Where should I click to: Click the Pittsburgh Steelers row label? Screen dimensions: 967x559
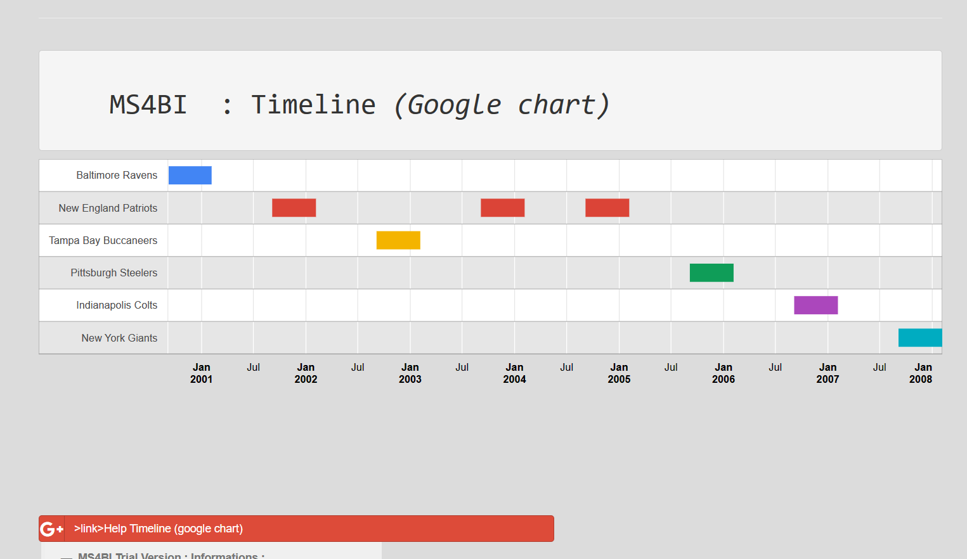114,273
